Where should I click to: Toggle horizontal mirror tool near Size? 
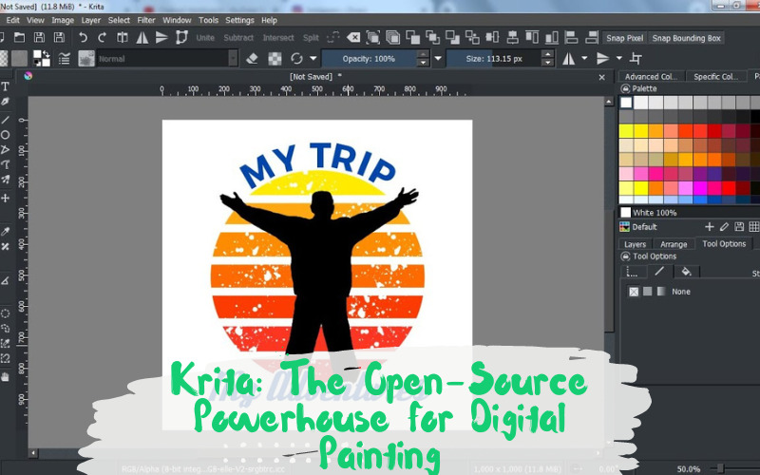[x=568, y=59]
